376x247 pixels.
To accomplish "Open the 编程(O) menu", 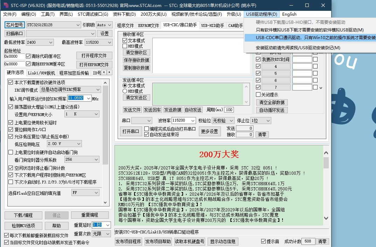I will click(29, 14).
